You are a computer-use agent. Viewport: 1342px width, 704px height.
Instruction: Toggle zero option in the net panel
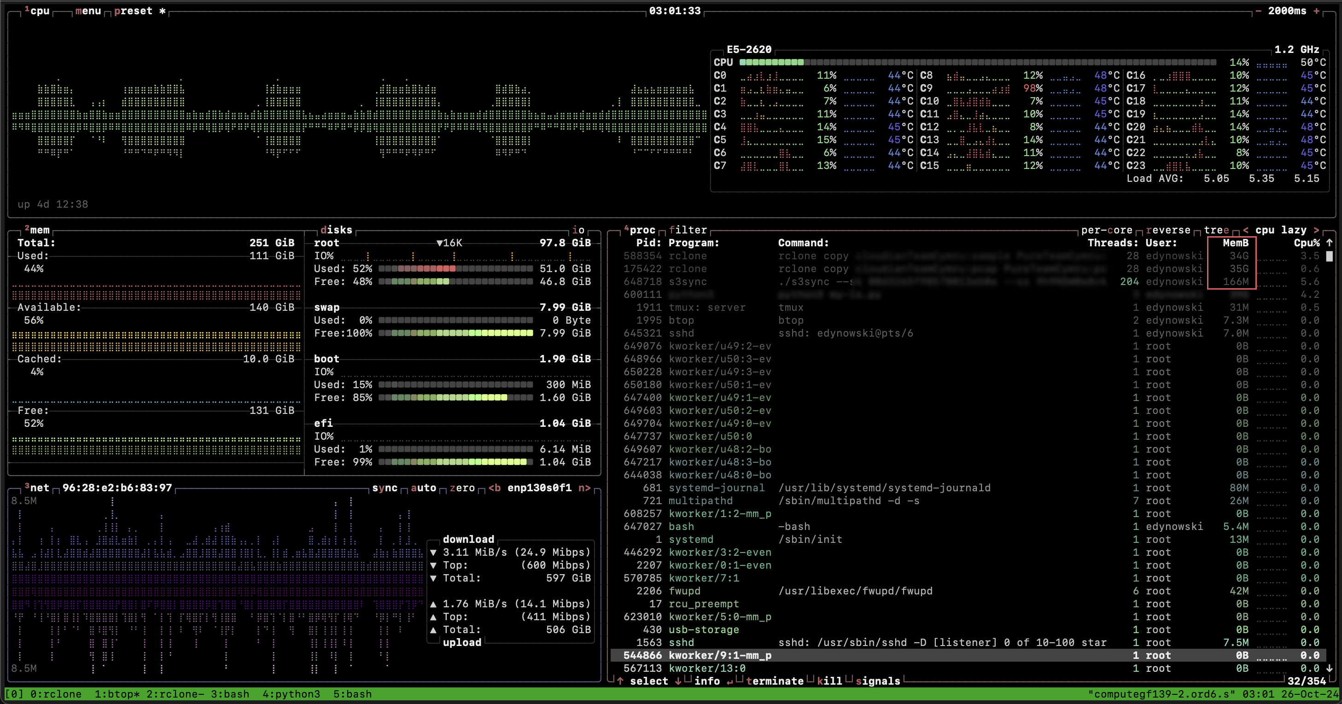(463, 488)
